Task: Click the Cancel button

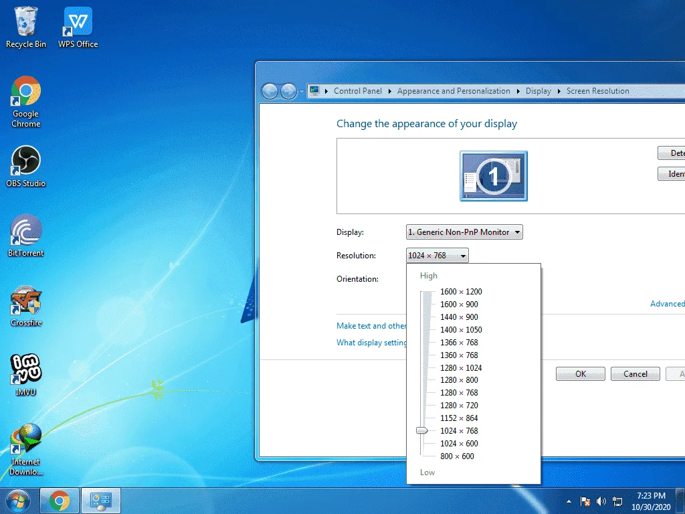Action: tap(635, 373)
